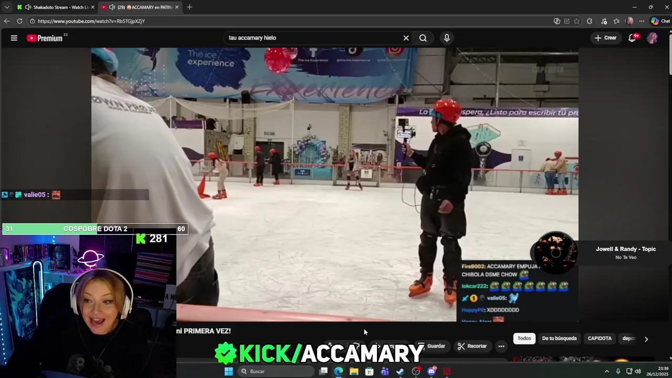Click Recortar to clip the video
The image size is (672, 378).
(472, 346)
